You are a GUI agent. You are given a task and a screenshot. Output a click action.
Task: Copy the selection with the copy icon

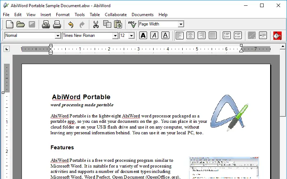(107, 24)
